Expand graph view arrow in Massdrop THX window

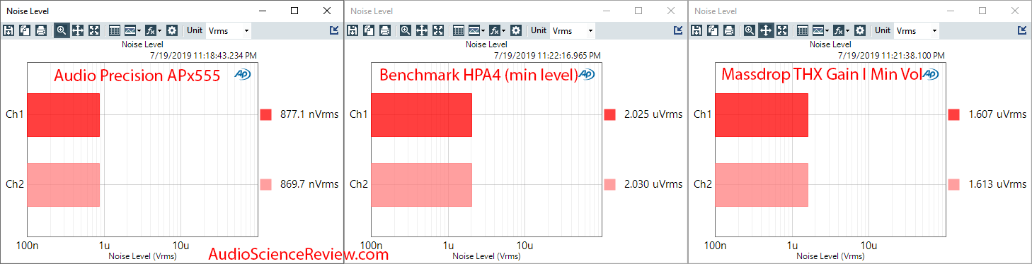827,31
